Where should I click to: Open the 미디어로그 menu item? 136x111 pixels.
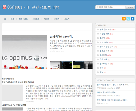[x=23, y=19]
